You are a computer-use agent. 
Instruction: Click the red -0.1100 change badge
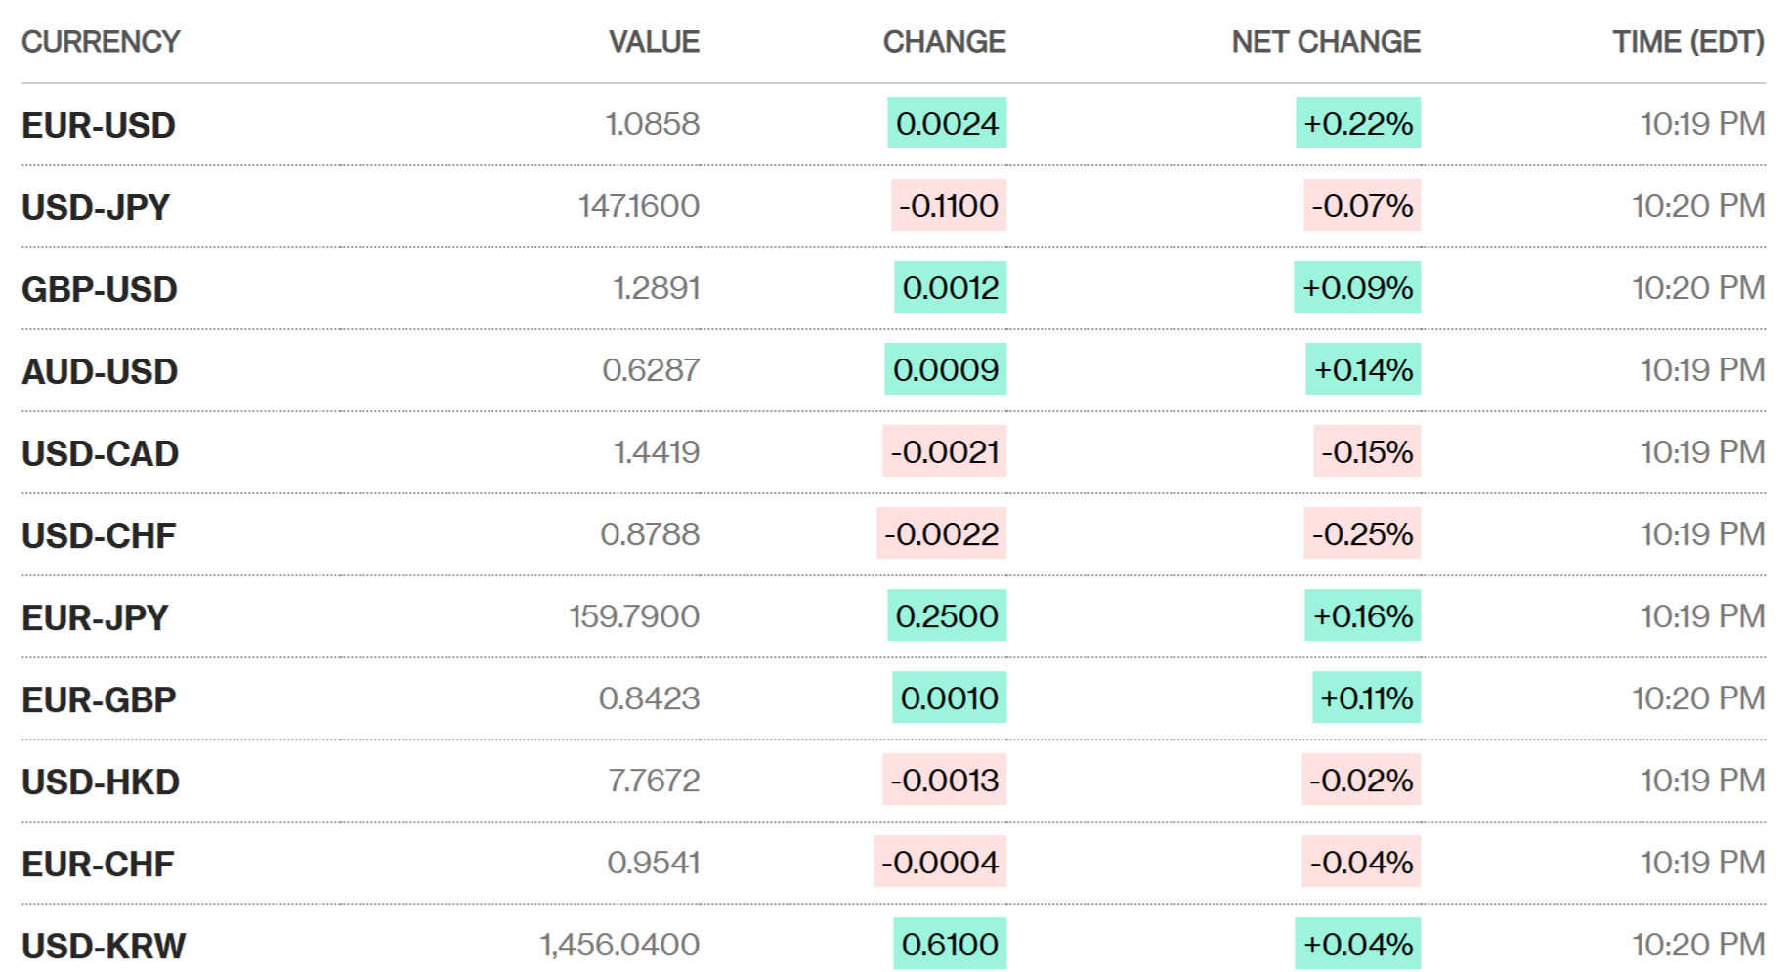click(x=948, y=205)
